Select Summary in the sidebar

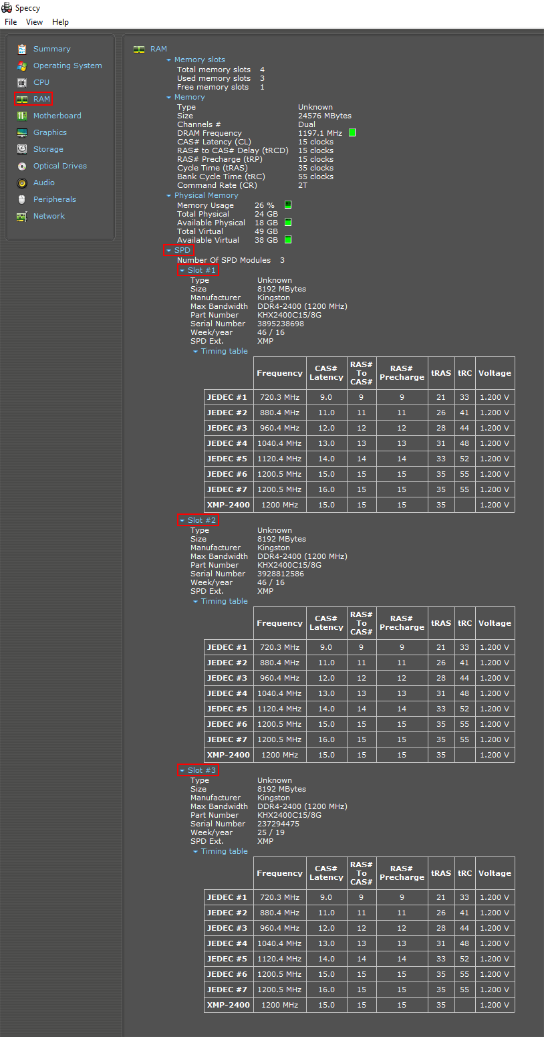tap(51, 49)
